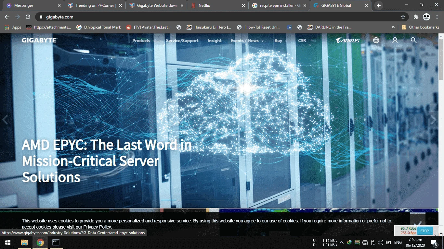Screen dimensions: 444x249
Task: Open the Apps shortcut in bookmarks bar
Action: pyautogui.click(x=13, y=27)
